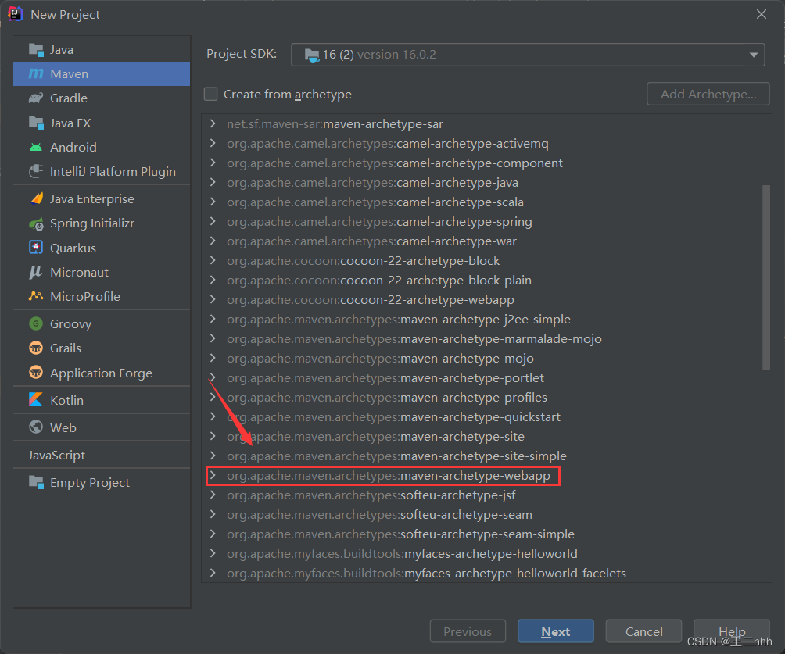Click the Kotlin K icon
This screenshot has width=785, height=654.
(x=36, y=400)
